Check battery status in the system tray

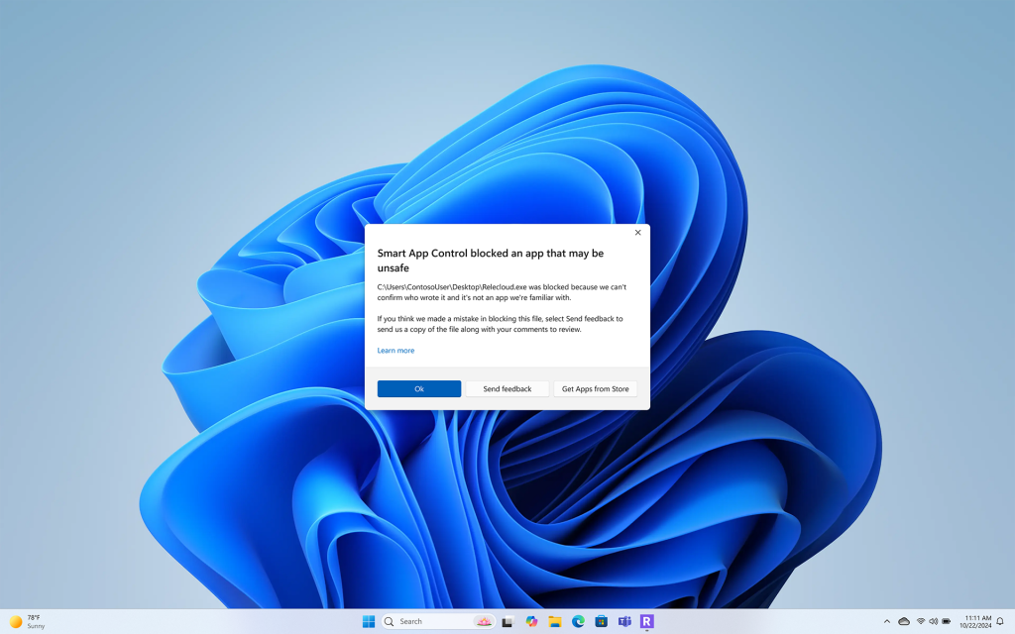click(945, 621)
